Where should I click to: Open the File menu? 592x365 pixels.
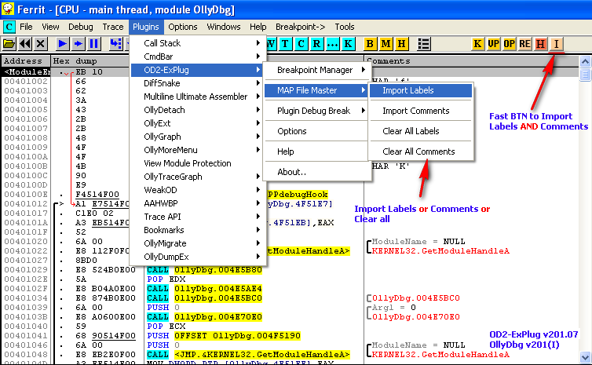(26, 27)
